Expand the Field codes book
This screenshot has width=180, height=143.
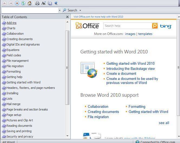14,55
